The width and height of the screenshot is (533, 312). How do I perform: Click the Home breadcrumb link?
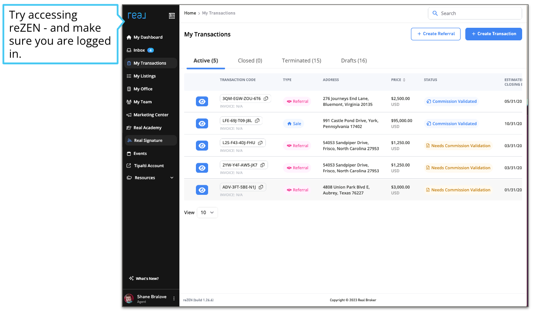click(190, 13)
